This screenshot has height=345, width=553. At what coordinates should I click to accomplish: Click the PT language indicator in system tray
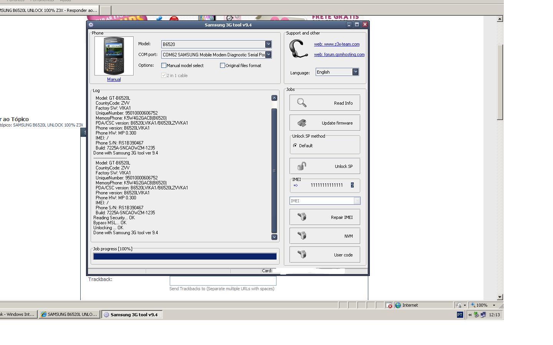click(x=460, y=315)
